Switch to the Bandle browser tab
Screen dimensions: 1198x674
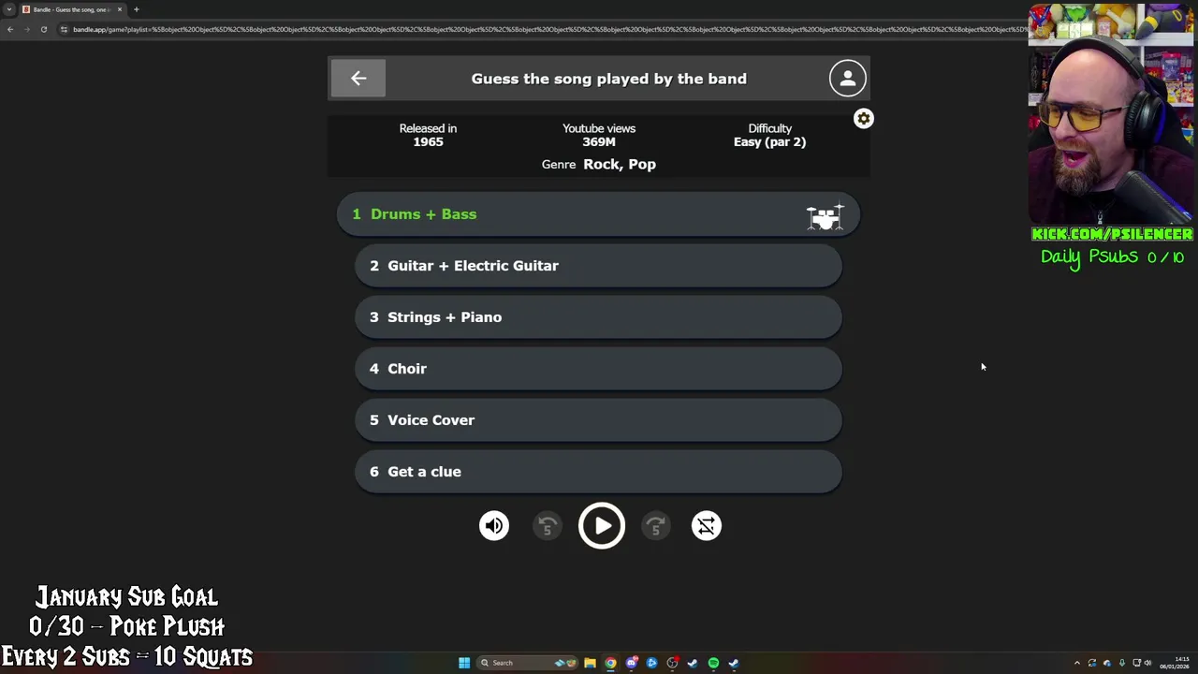click(71, 9)
